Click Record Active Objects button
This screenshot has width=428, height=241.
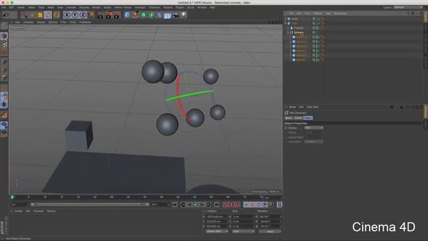pos(225,205)
